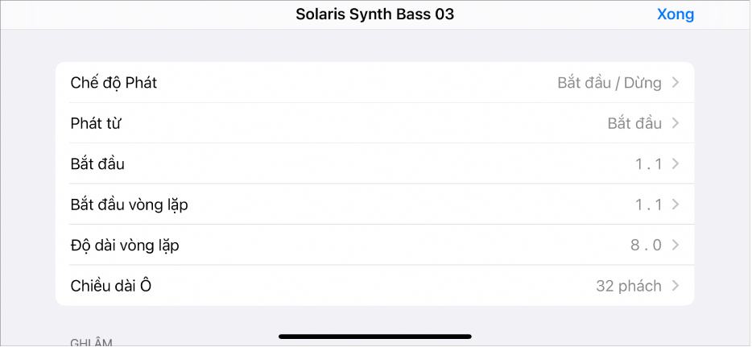This screenshot has width=752, height=347.
Task: Click the chevron in Phát từ row
Action: (676, 123)
